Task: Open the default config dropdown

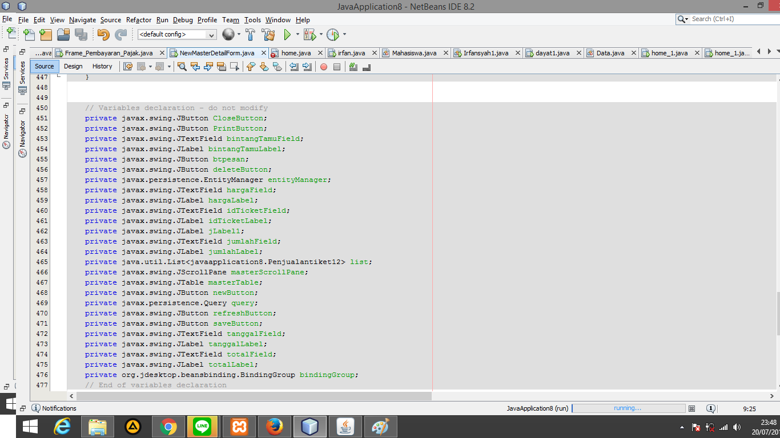Action: click(x=212, y=34)
